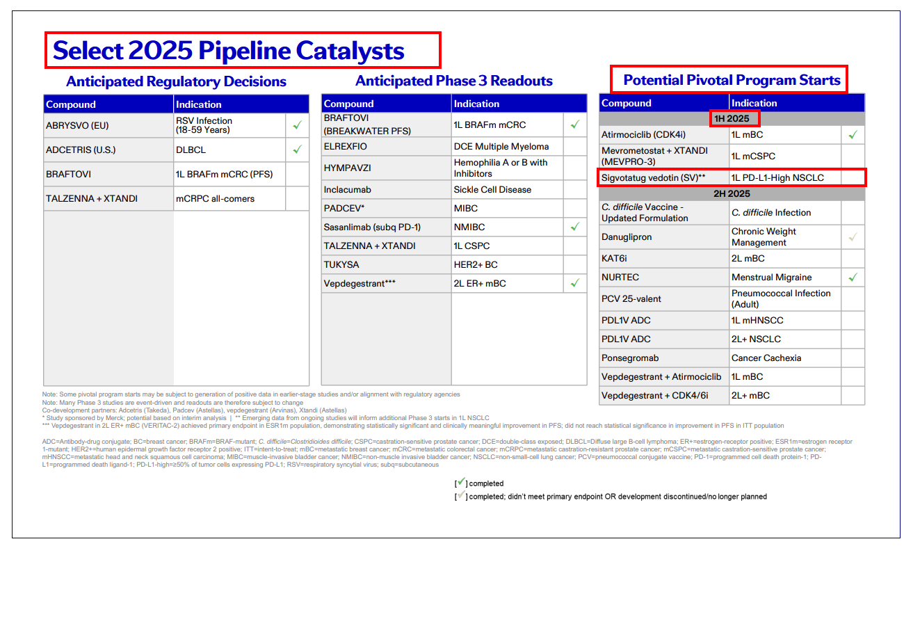Click the checkmark in the Atirmociclib (CDK4i) row
Screen dimensions: 904x626
coord(853,134)
